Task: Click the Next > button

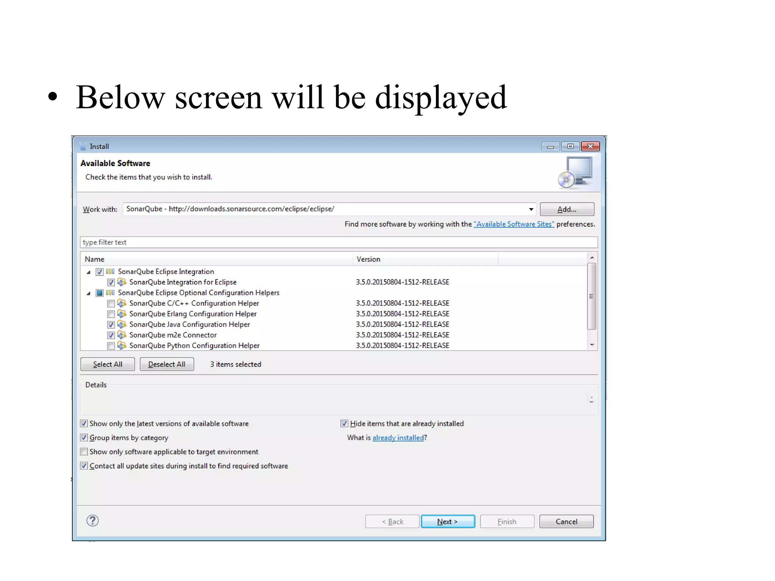Action: click(x=448, y=522)
